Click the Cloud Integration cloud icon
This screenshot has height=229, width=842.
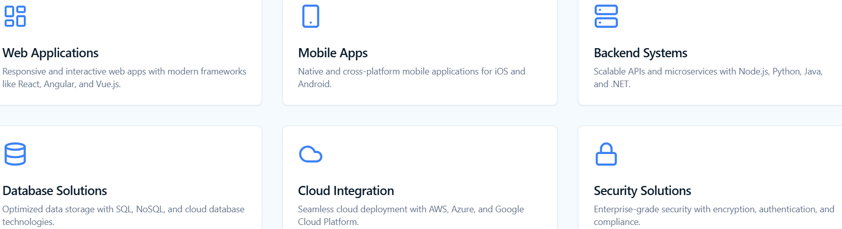310,154
